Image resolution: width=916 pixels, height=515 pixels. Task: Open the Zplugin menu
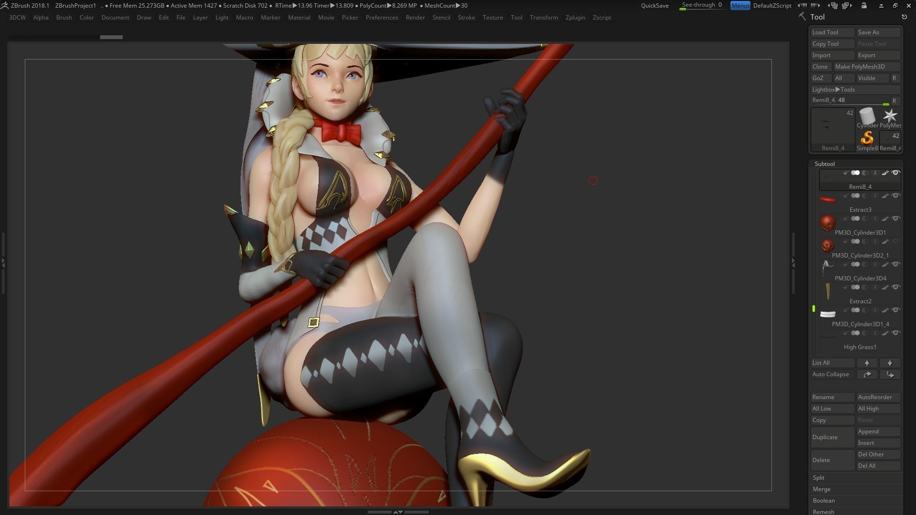[575, 18]
